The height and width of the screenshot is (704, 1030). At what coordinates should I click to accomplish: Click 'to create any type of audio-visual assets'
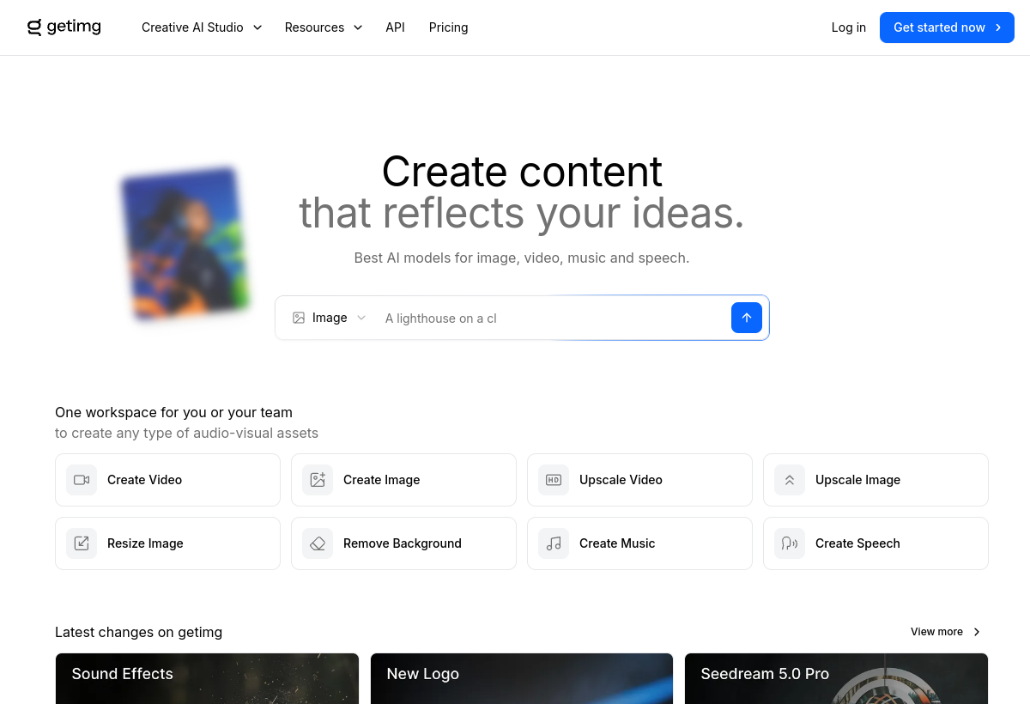coord(186,433)
